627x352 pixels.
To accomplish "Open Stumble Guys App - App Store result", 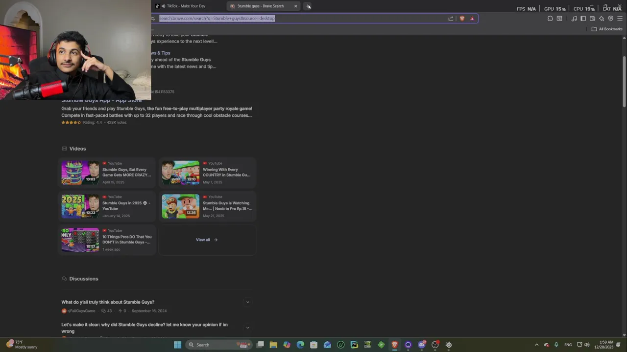I will point(101,100).
